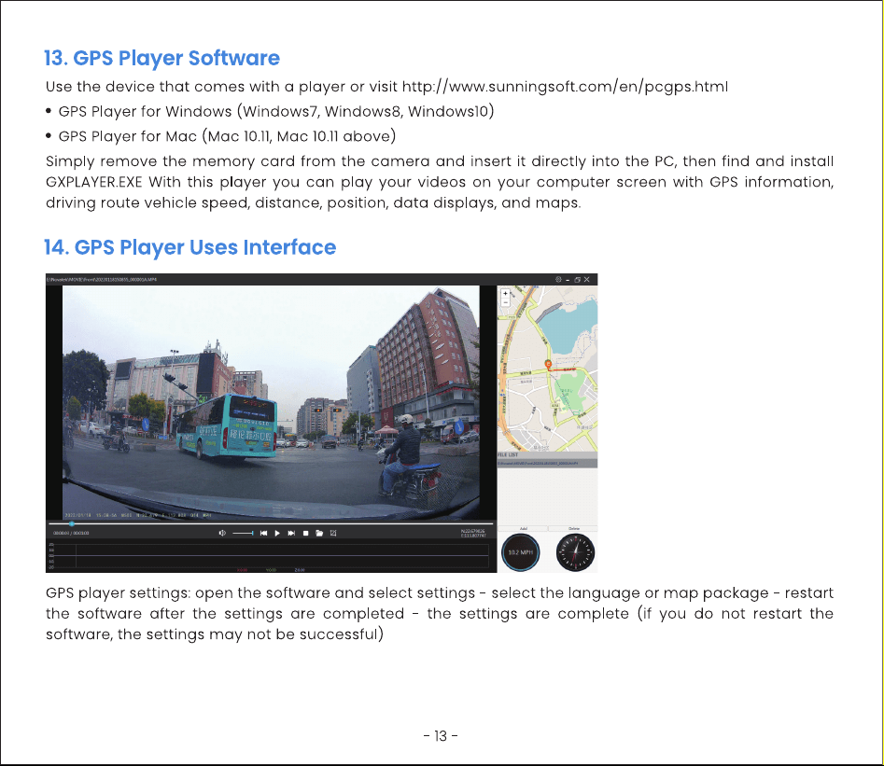884x766 pixels.
Task: Select the MP4 entry in File List
Action: [x=547, y=464]
